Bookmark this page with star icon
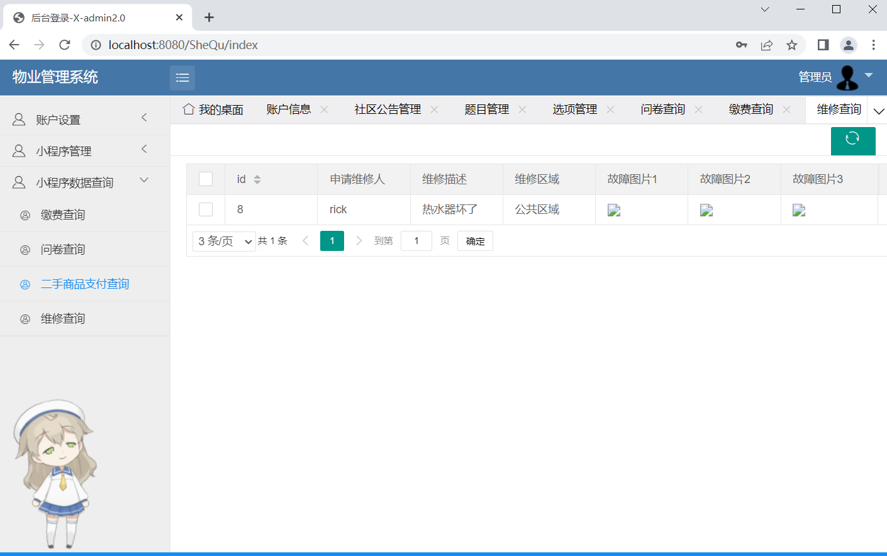 791,45
